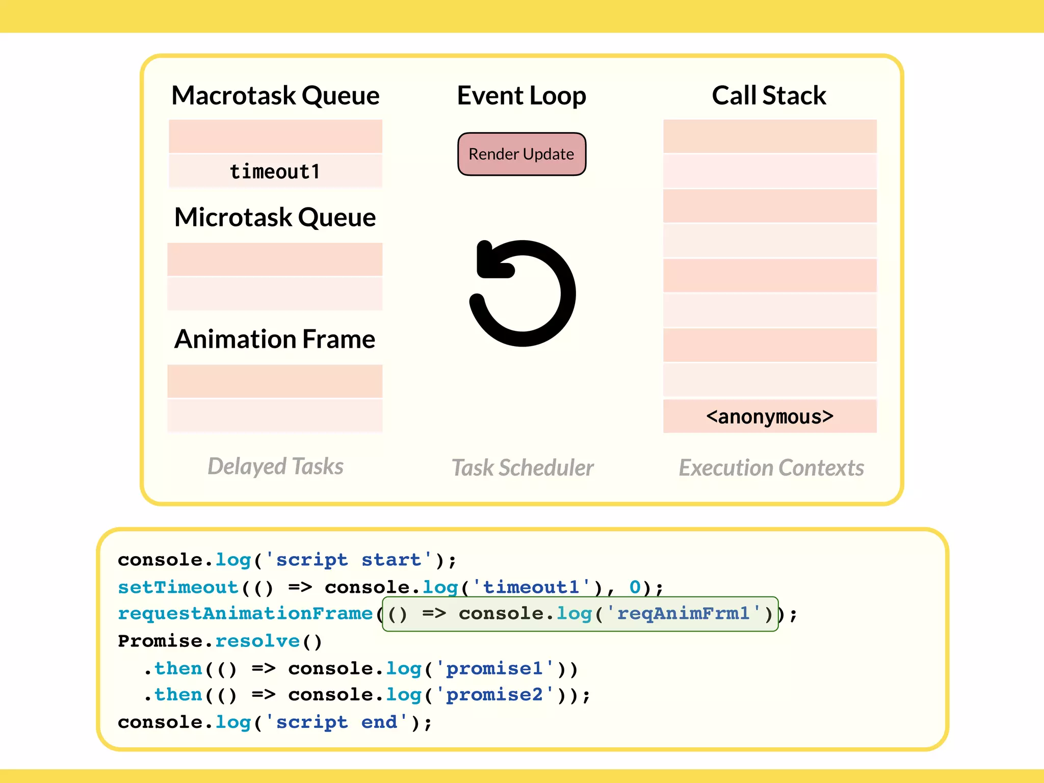
Task: Click the setTimeout keyword in code
Action: [x=178, y=587]
